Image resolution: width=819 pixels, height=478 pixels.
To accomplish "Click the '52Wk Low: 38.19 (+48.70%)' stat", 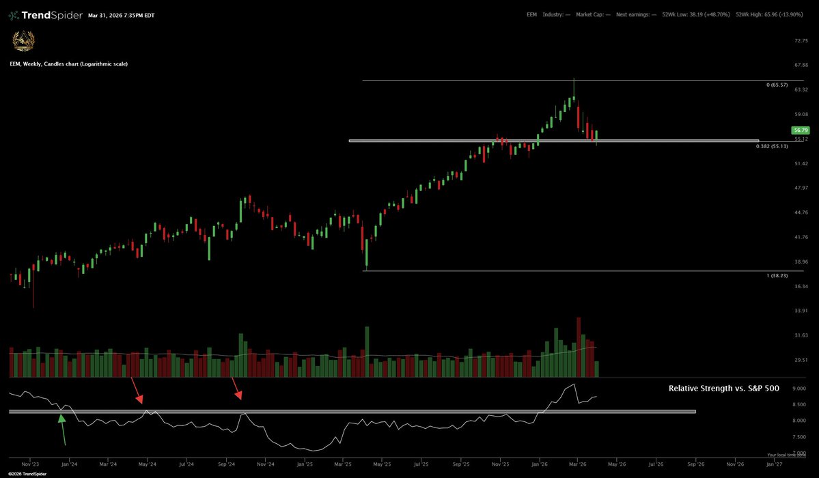I will pos(696,14).
